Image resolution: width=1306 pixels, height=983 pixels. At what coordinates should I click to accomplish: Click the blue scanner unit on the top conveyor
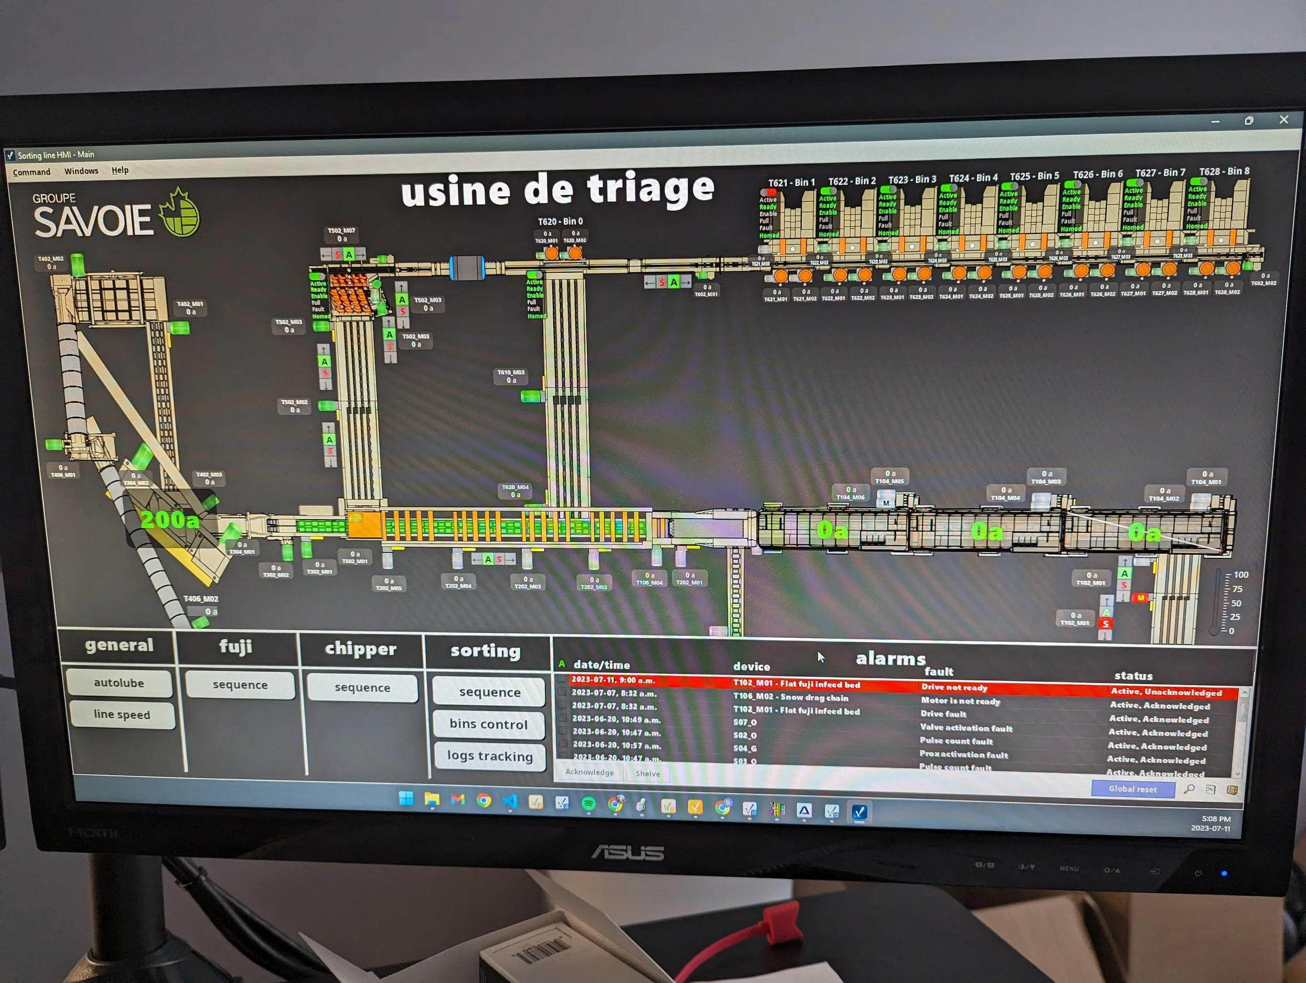467,268
